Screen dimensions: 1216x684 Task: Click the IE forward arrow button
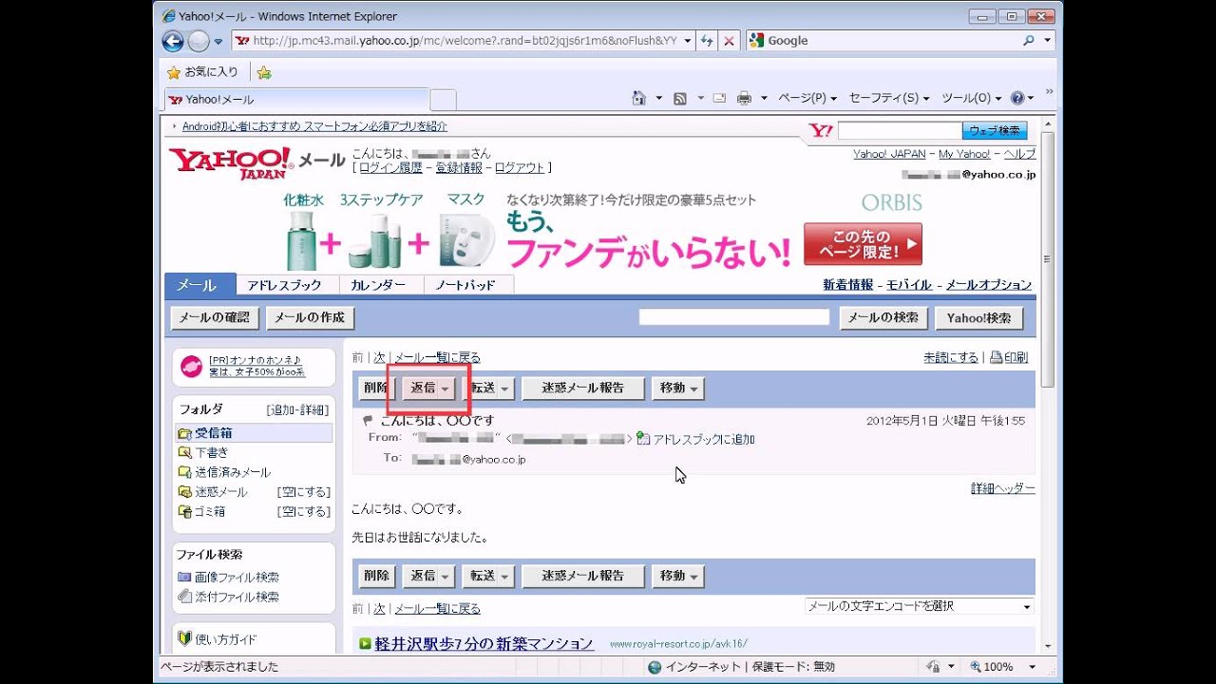[198, 41]
